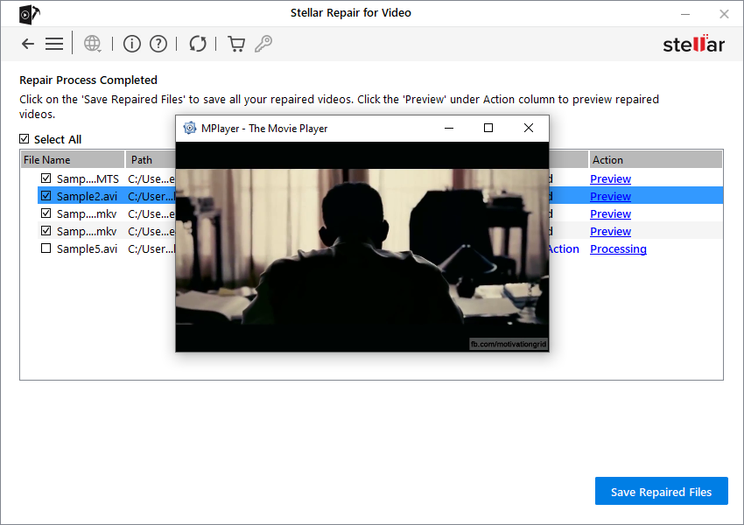Click the activation key icon
Image resolution: width=744 pixels, height=525 pixels.
click(263, 44)
